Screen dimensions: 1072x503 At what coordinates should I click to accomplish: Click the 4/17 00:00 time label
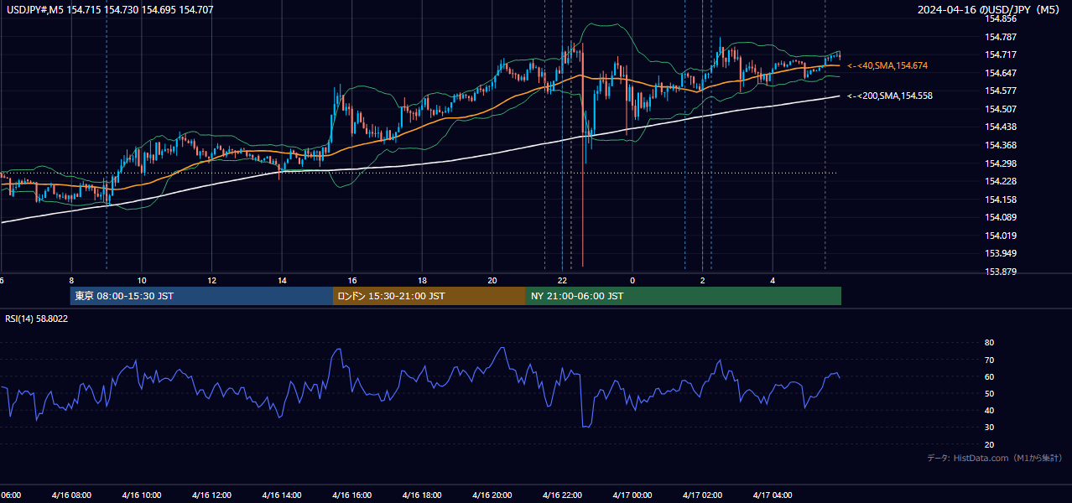click(632, 495)
